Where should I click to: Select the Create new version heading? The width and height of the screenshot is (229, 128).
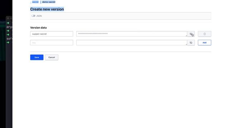click(47, 9)
